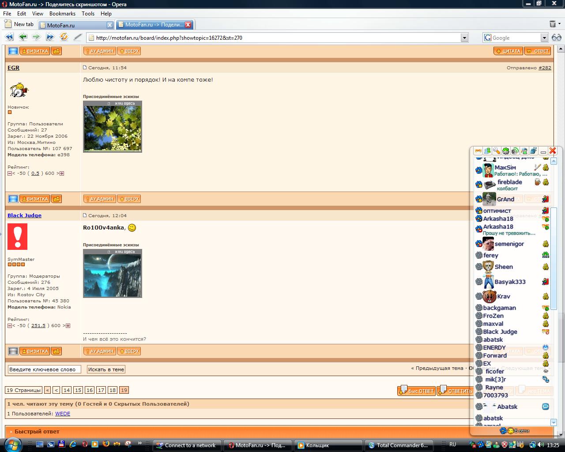Open the Black Judge profile link
The height and width of the screenshot is (452, 565).
click(24, 215)
